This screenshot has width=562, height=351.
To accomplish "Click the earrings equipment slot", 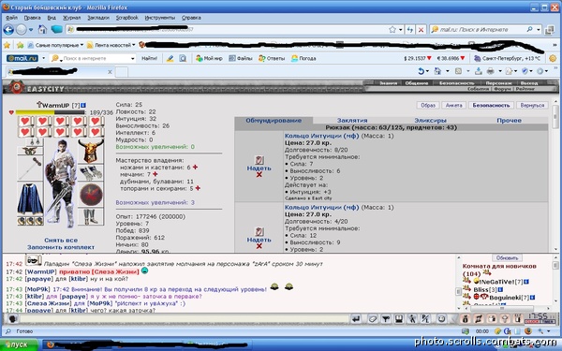I will click(36, 142).
